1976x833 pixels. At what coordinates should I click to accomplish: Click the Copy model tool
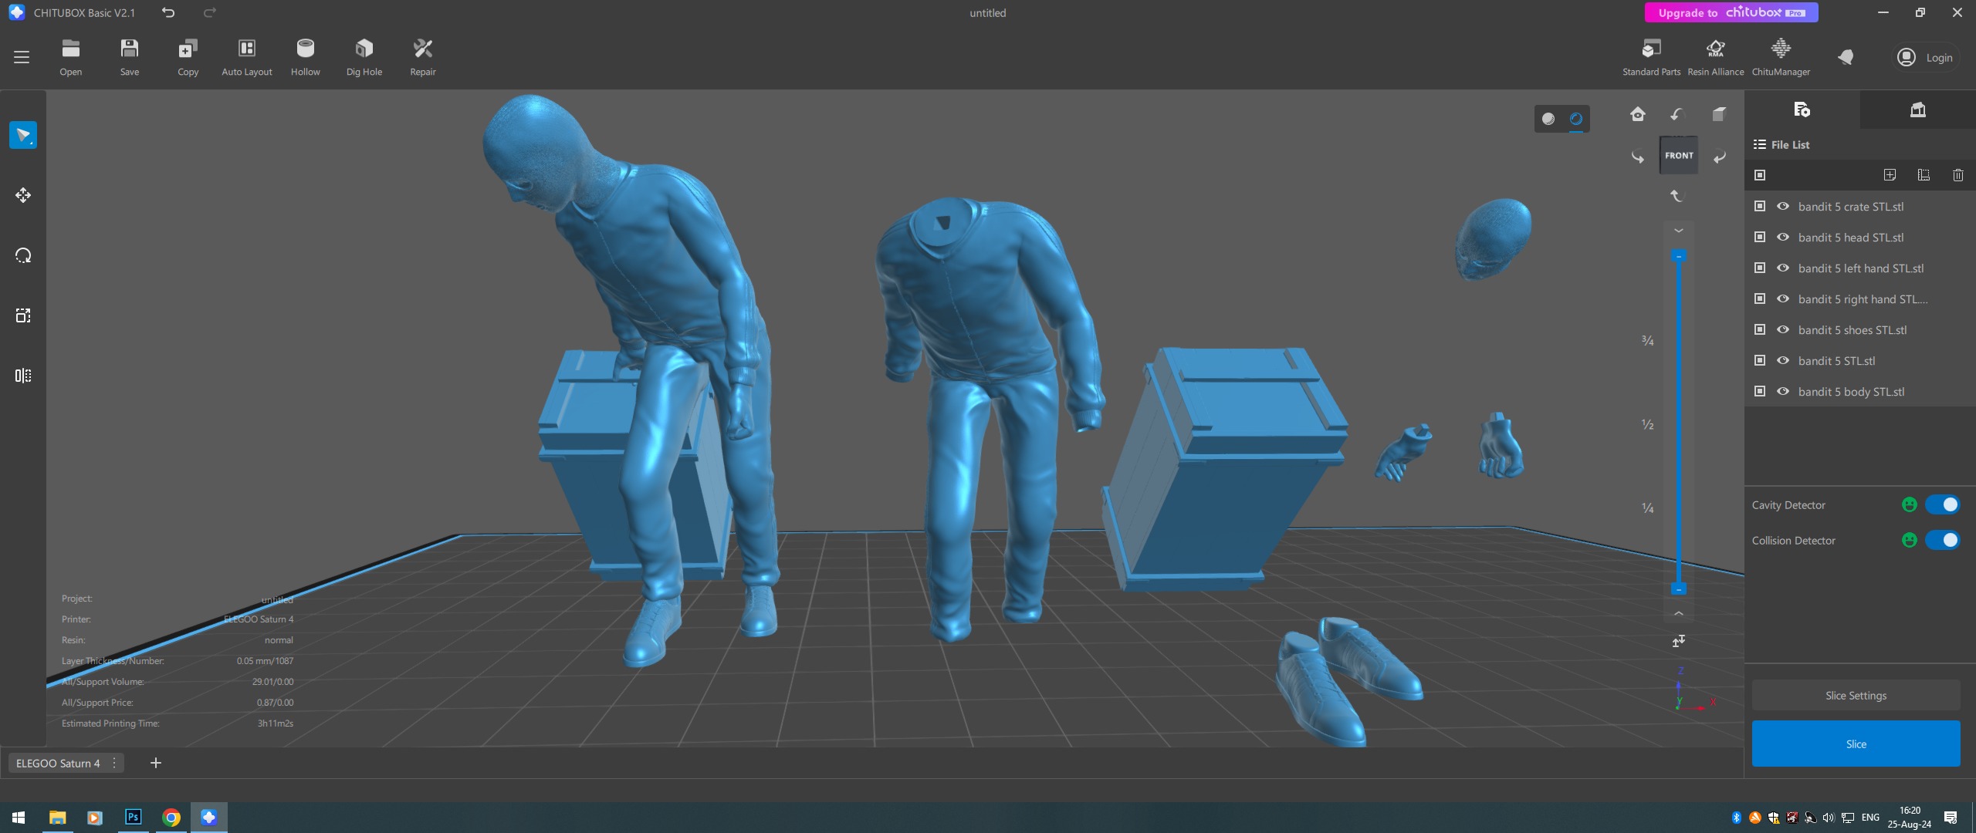[x=188, y=57]
